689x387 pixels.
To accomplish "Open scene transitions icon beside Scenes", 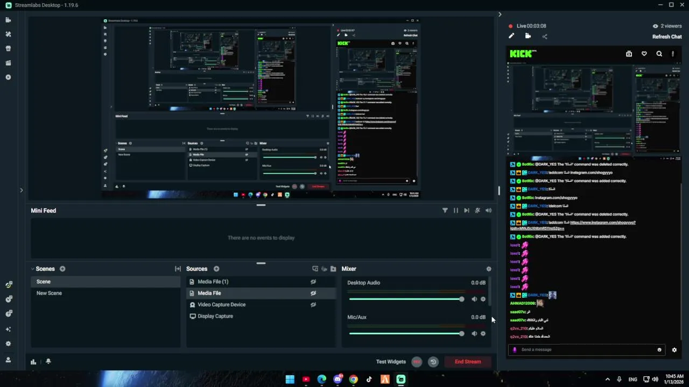I will (178, 269).
